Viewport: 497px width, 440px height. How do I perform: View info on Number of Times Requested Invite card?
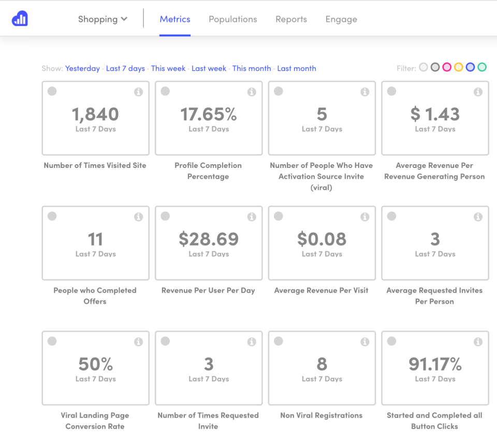click(252, 342)
